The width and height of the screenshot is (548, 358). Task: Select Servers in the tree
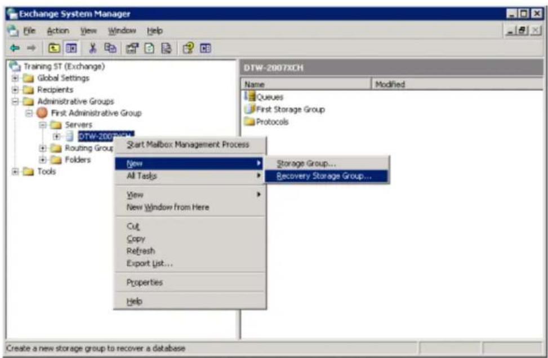coord(79,125)
